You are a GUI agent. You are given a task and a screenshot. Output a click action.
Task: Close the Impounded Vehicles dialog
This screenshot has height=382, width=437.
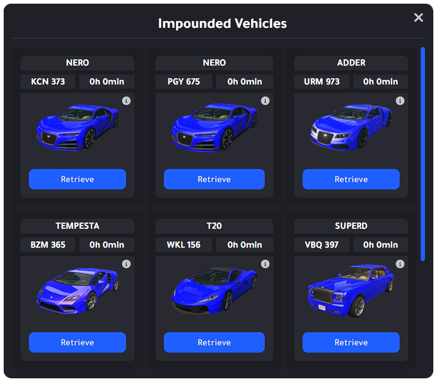click(x=418, y=17)
